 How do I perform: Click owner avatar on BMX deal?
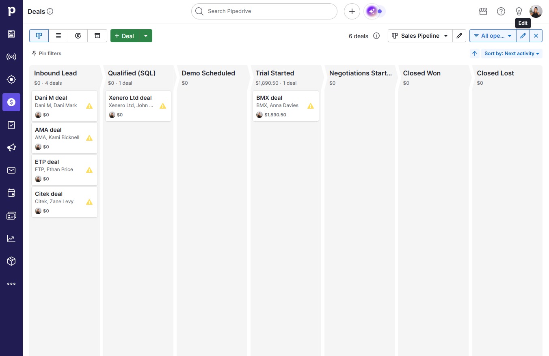pyautogui.click(x=259, y=115)
